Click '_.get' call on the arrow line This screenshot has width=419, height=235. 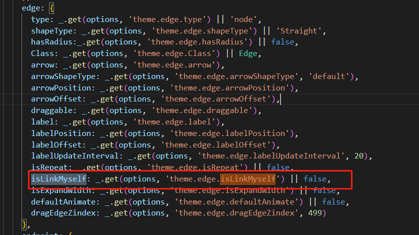(x=74, y=65)
